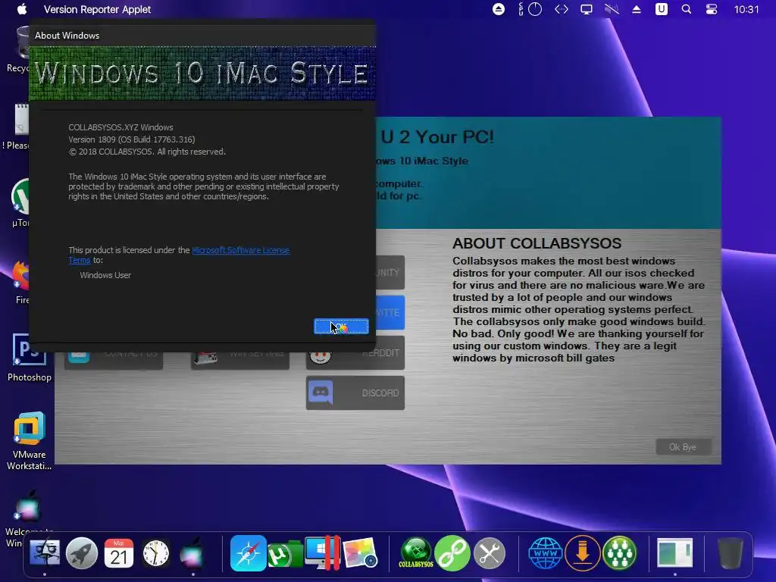Dismiss welcome window with Ok Bye
The height and width of the screenshot is (582, 776).
click(683, 447)
